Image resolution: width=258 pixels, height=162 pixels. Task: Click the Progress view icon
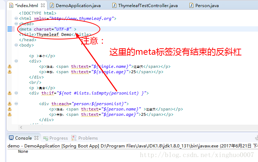(x=46, y=139)
